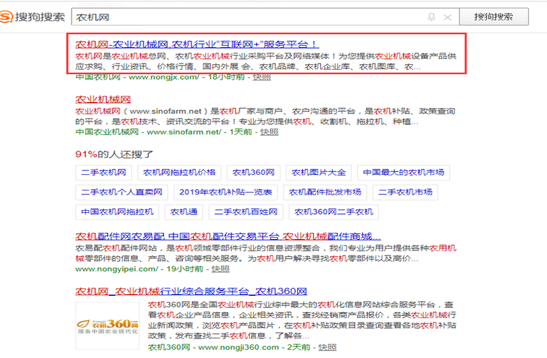This screenshot has width=547, height=358.
Task: Select related search 二手农机网
Action: 103,173
